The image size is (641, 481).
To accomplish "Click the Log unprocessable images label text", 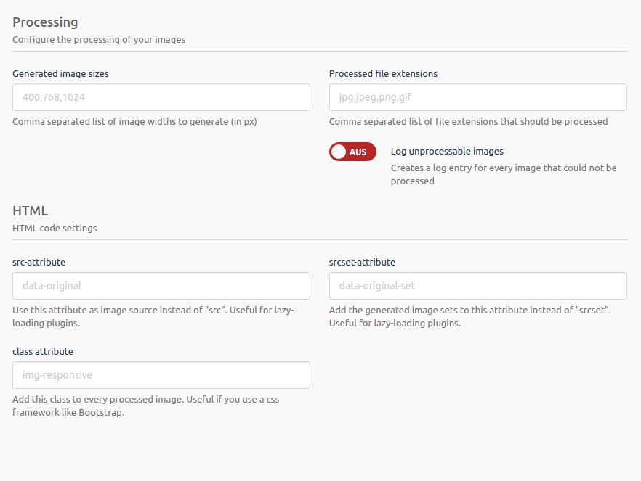I will click(447, 152).
